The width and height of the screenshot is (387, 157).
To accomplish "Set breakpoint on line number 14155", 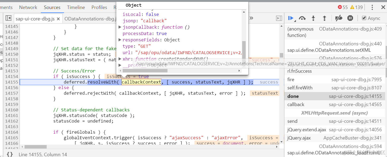I will click(x=11, y=82).
